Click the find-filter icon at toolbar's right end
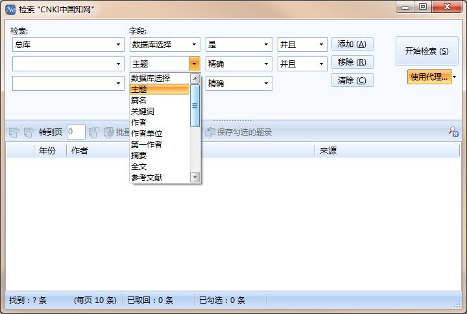467x314 pixels. (453, 132)
